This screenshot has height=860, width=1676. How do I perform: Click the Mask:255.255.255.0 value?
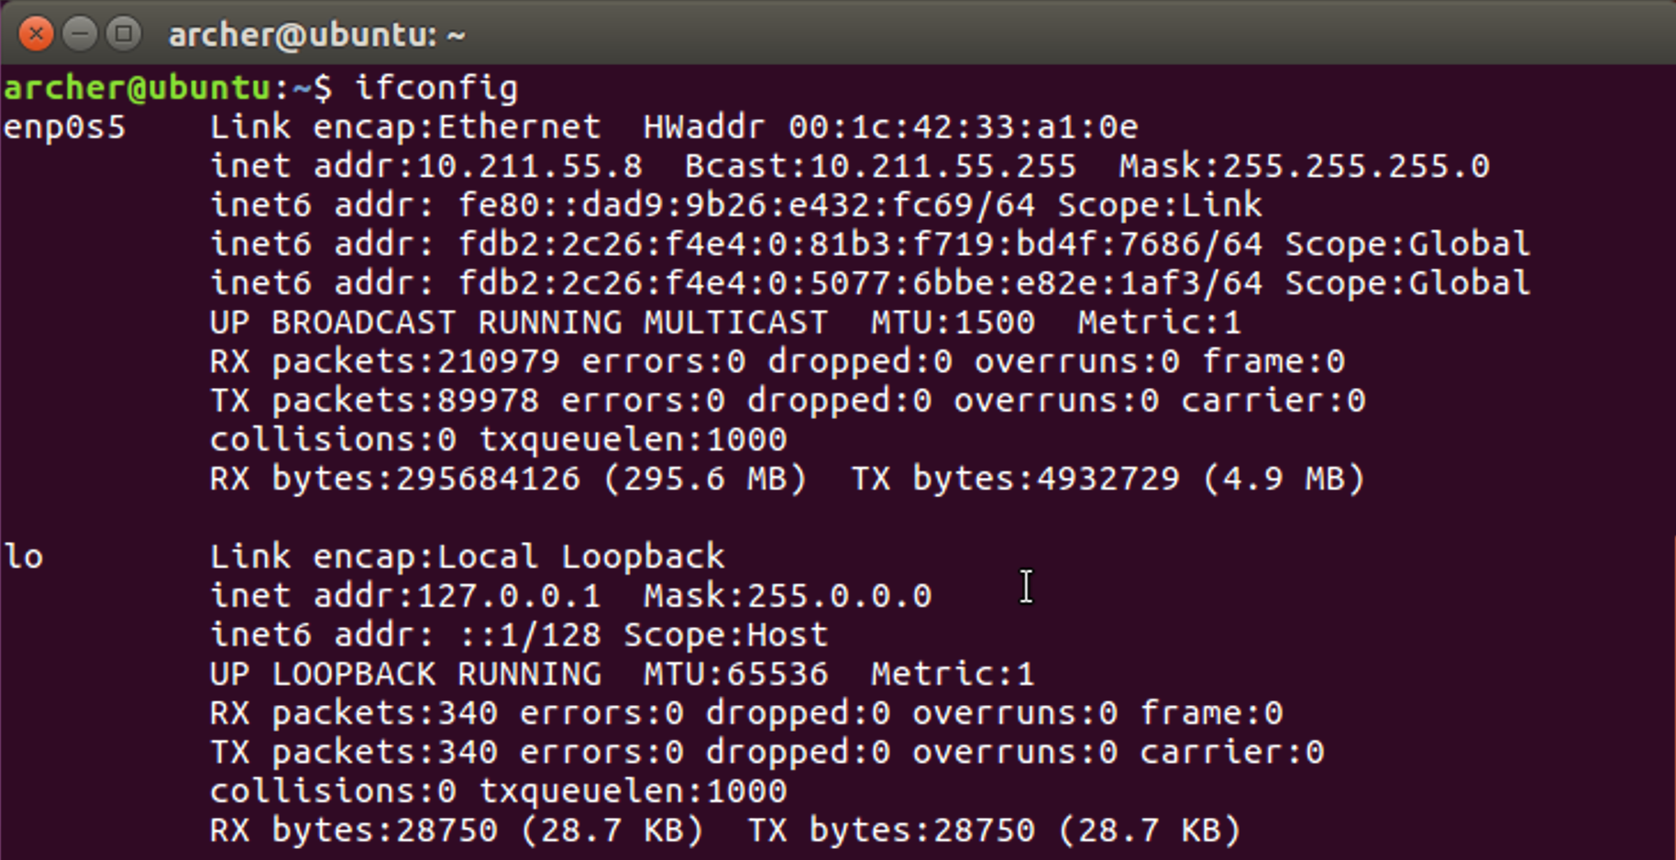[x=1304, y=166]
